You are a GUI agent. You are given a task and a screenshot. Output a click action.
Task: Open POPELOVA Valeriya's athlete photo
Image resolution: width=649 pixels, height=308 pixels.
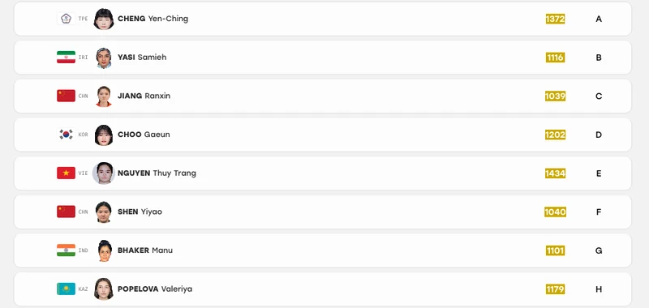click(104, 289)
